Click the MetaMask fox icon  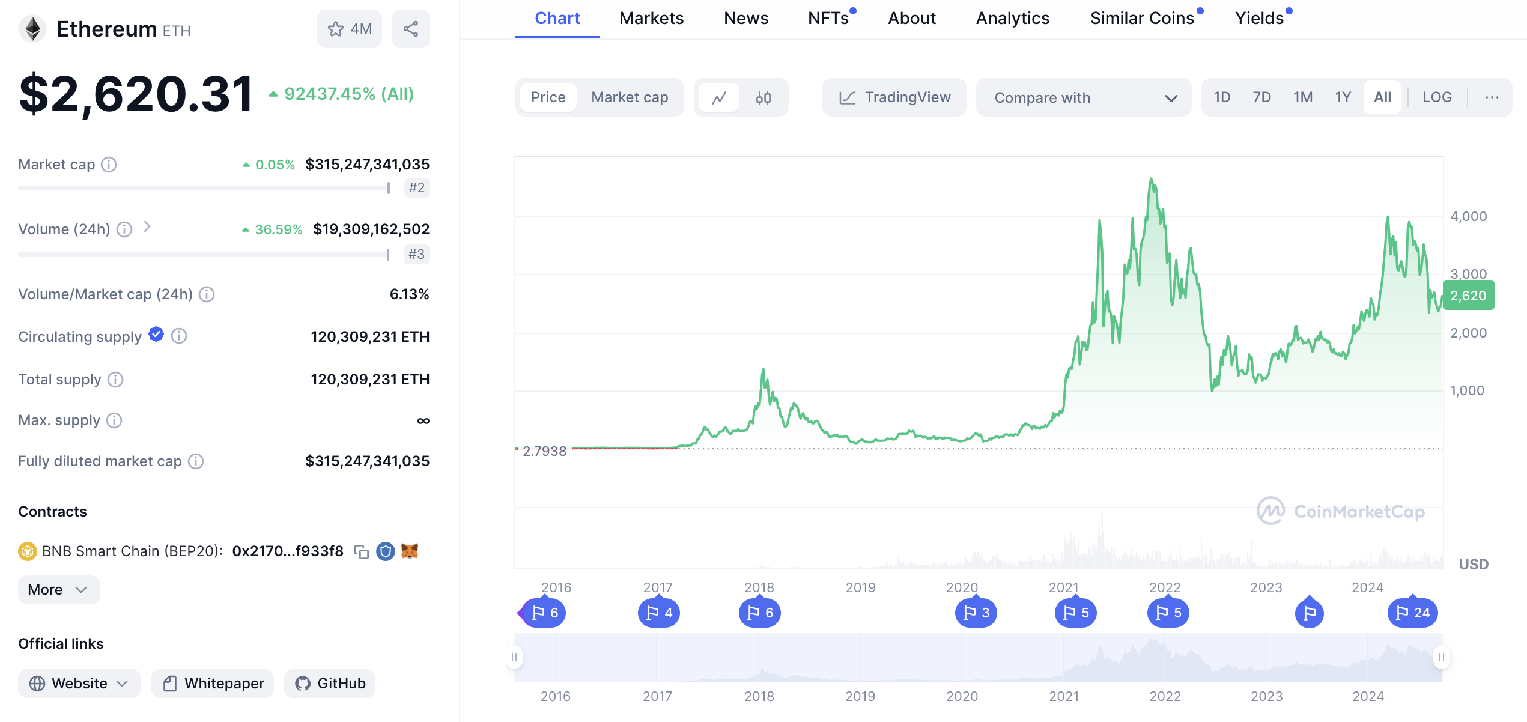click(x=410, y=551)
